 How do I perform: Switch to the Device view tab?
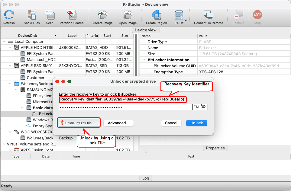coord(146,30)
